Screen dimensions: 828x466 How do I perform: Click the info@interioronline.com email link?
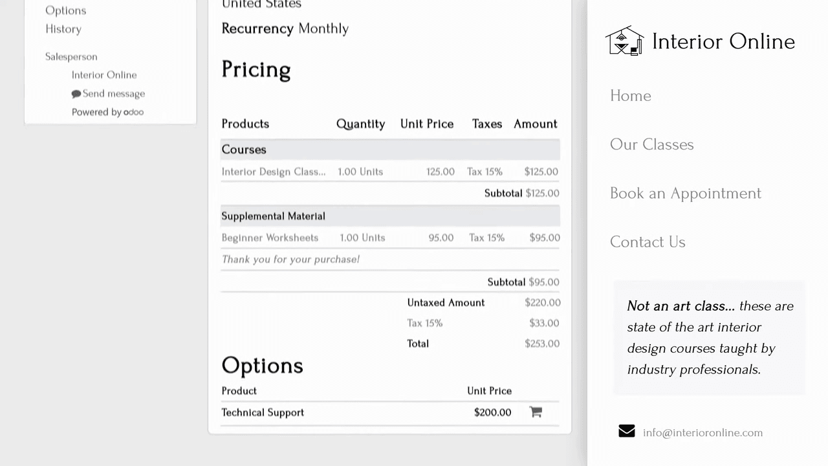[703, 432]
